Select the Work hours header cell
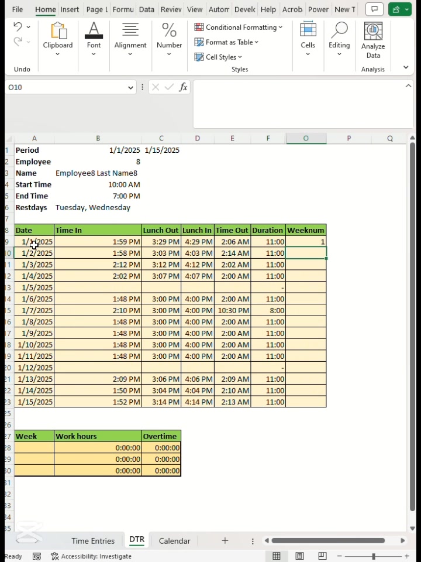 tap(98, 436)
